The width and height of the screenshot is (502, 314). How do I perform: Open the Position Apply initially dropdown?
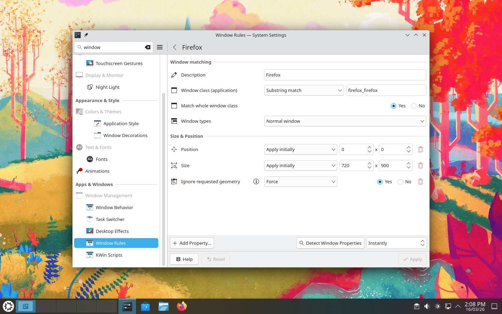point(301,149)
